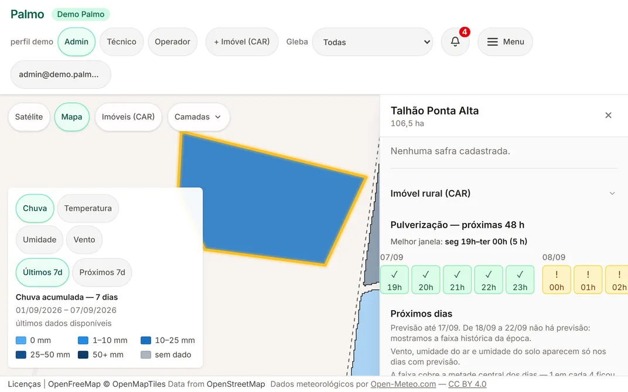628x392 pixels.
Task: Select the 23h spraying window slot
Action: (x=520, y=280)
